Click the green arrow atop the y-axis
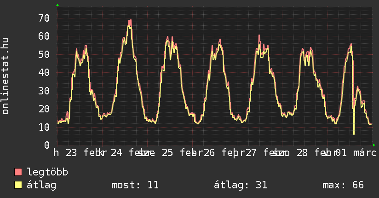 [x=57, y=5]
